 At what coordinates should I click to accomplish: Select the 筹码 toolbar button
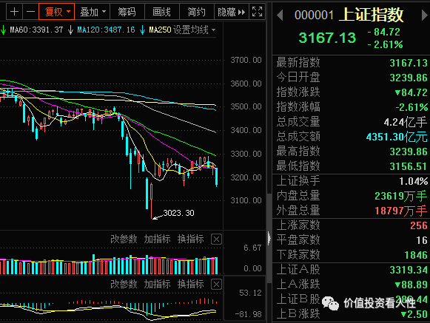point(127,12)
